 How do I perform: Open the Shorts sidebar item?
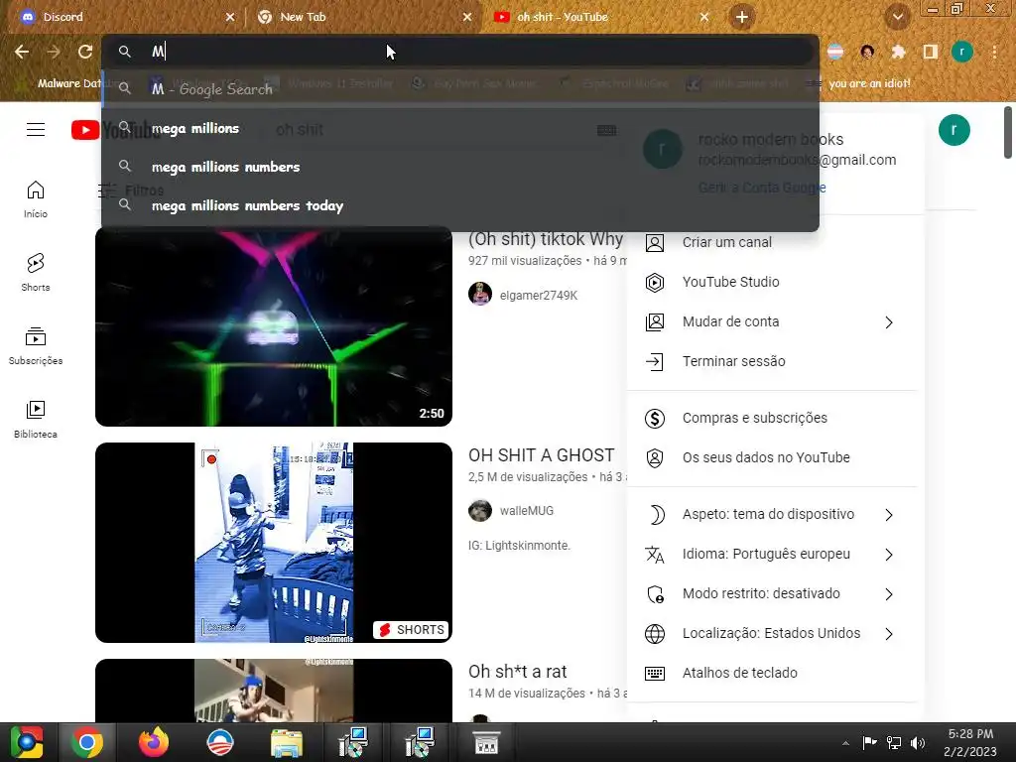click(36, 272)
